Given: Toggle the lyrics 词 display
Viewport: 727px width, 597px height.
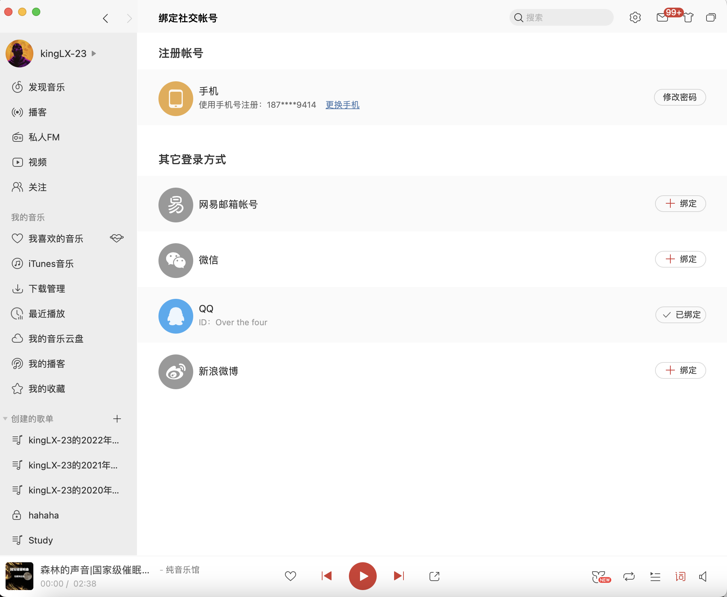Looking at the screenshot, I should (x=680, y=576).
